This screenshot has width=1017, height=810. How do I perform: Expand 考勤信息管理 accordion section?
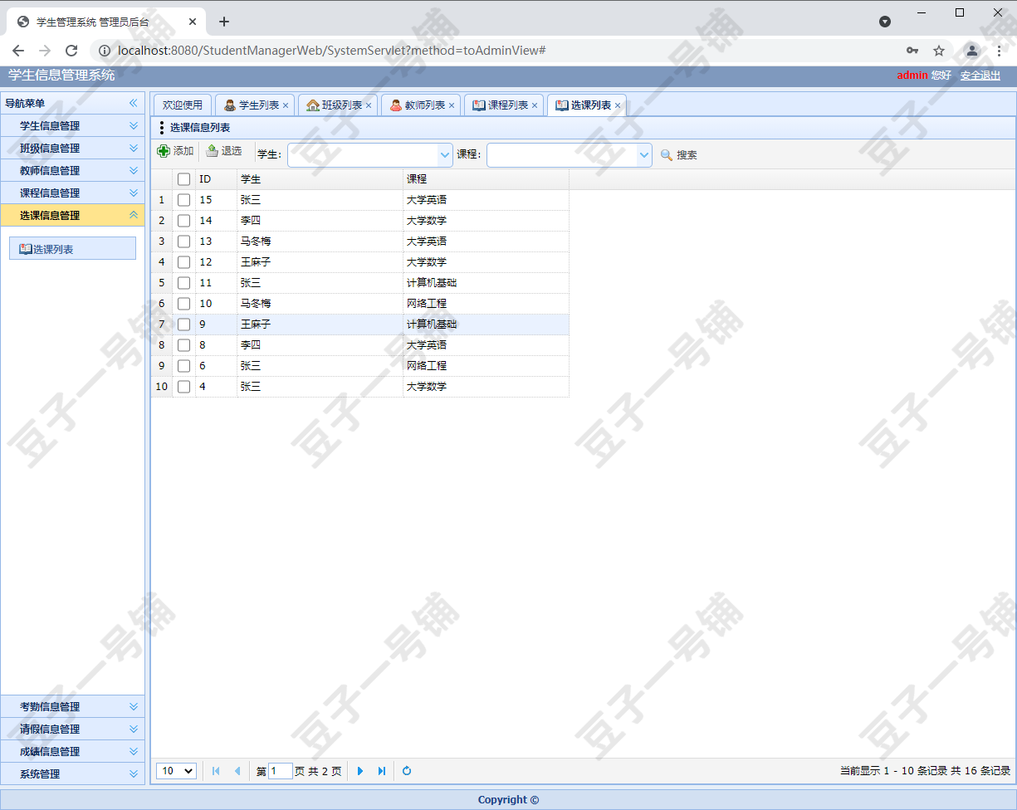[x=72, y=706]
